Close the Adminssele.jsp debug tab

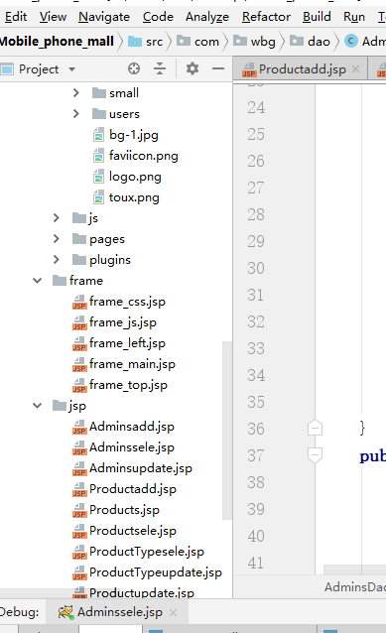point(174,612)
